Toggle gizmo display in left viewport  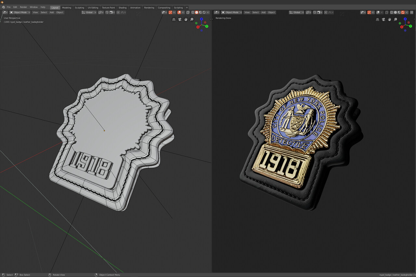(170, 12)
